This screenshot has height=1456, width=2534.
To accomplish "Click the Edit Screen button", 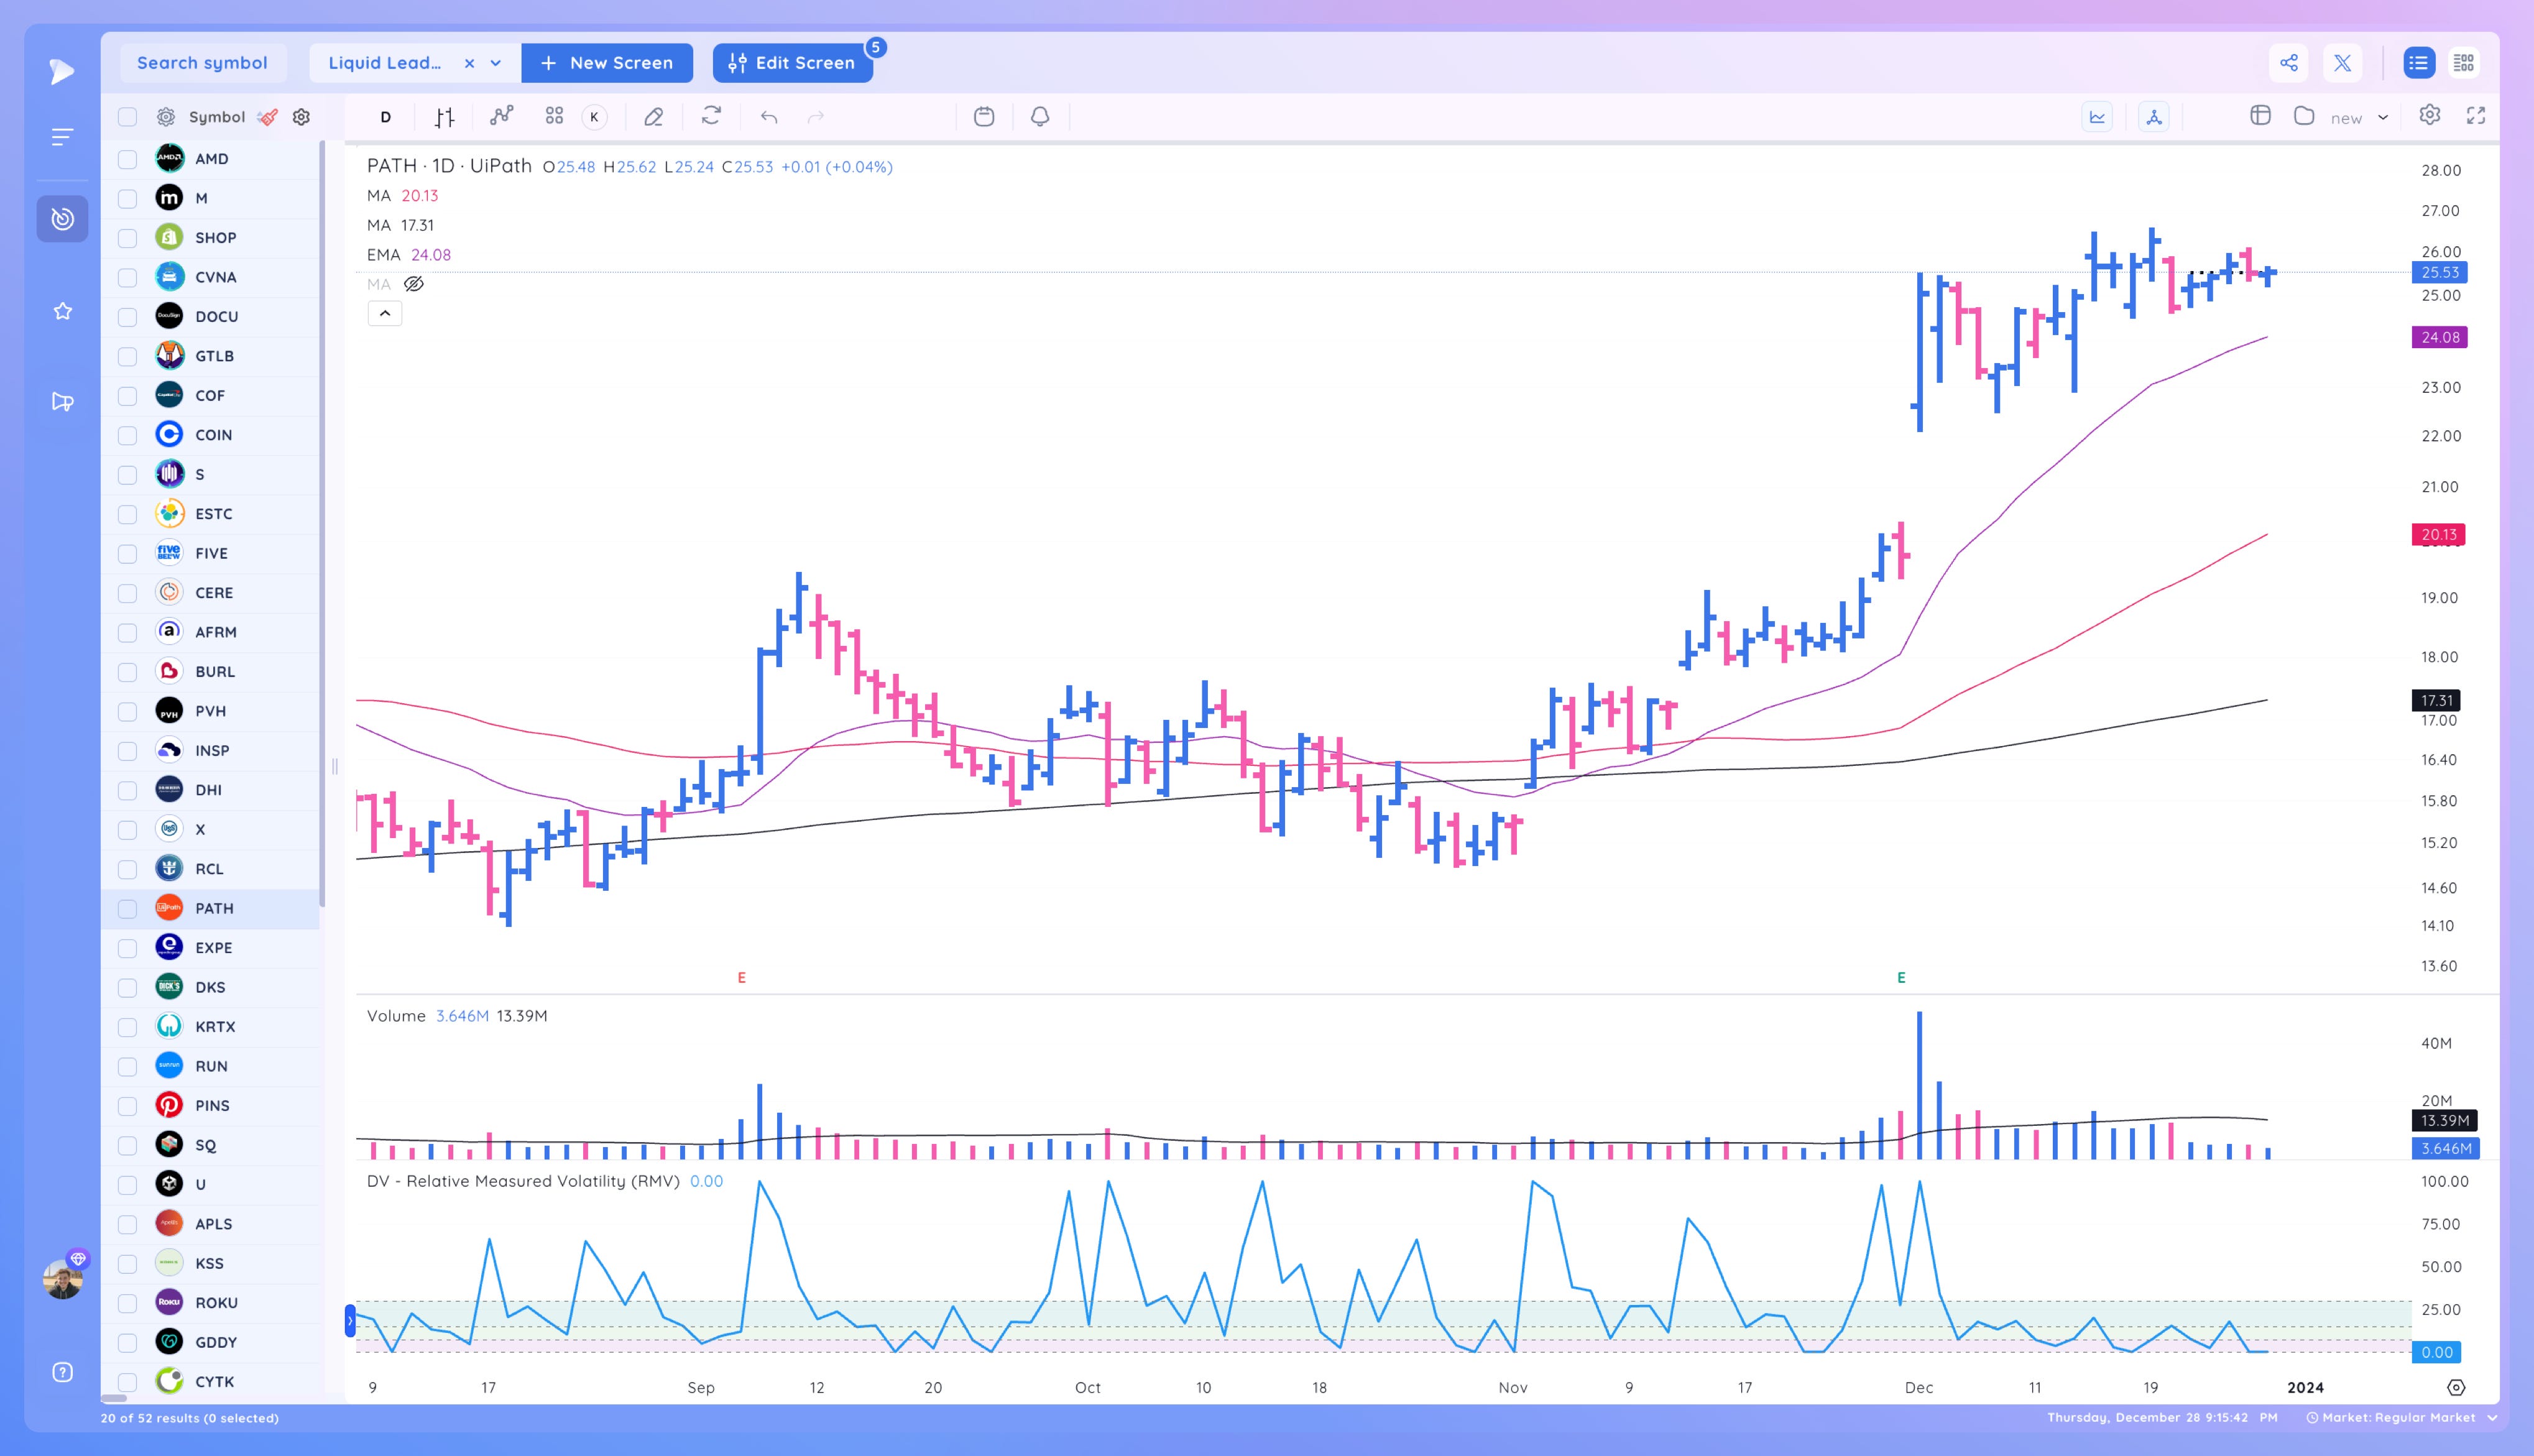I will click(x=792, y=63).
